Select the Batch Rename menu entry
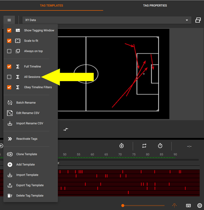Viewport: 204px width, 210px height. tap(26, 102)
